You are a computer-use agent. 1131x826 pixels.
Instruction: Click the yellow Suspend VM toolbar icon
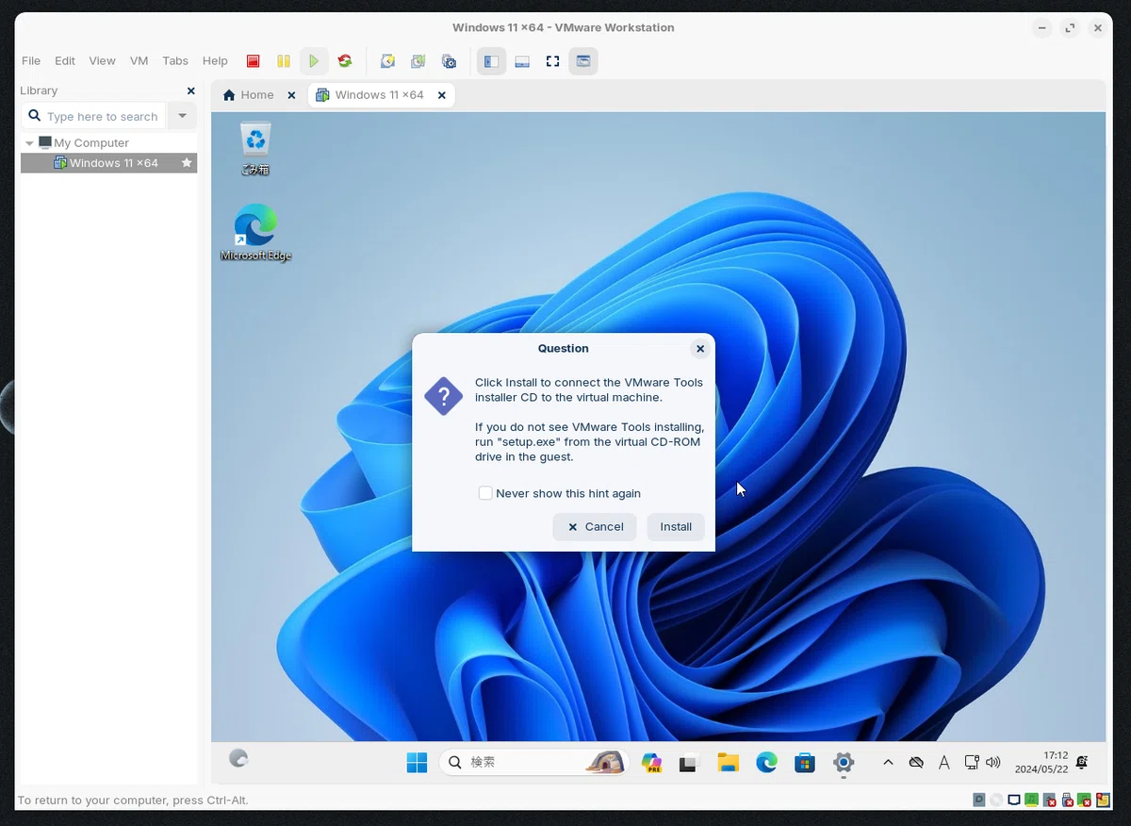pos(283,61)
